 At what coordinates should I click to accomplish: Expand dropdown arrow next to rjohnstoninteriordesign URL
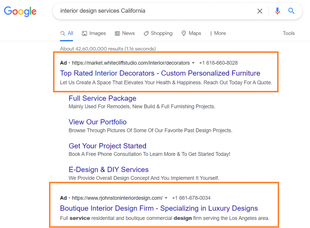click(x=166, y=198)
